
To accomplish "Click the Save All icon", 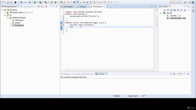I will point(11,2).
